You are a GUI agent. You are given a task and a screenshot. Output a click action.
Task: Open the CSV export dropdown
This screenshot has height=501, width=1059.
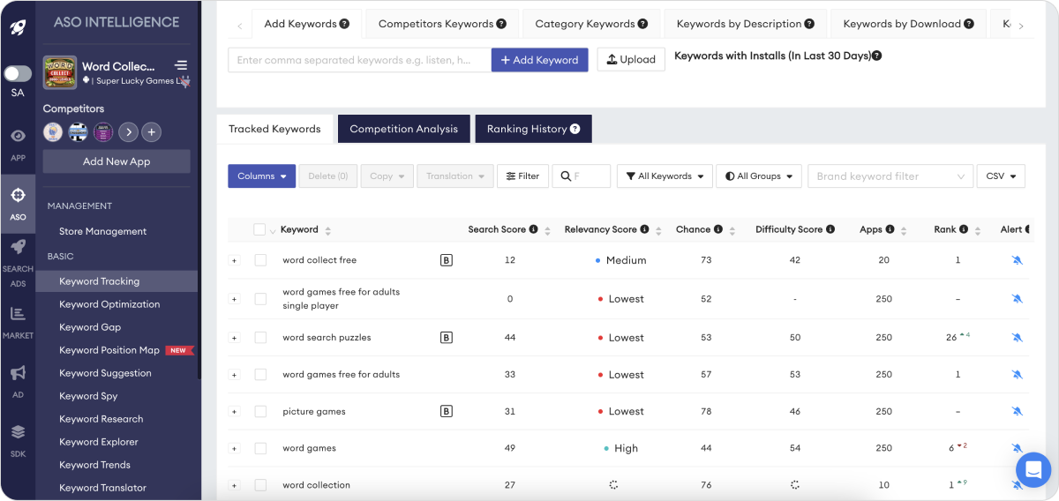(x=1001, y=176)
